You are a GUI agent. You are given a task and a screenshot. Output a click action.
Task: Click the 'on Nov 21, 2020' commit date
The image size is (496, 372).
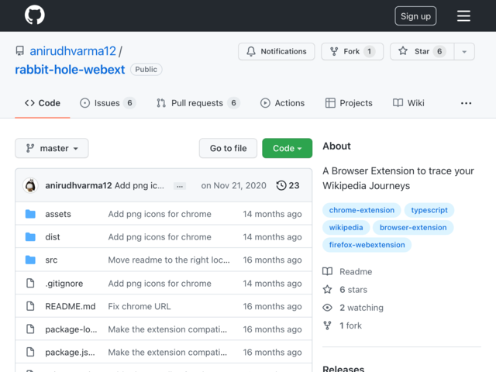pyautogui.click(x=234, y=185)
